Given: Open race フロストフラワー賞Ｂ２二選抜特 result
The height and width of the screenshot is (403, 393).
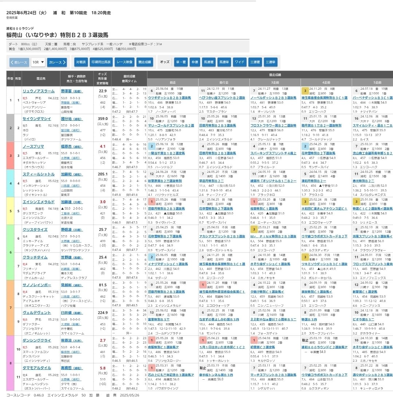Looking at the screenshot, I should click(274, 125).
